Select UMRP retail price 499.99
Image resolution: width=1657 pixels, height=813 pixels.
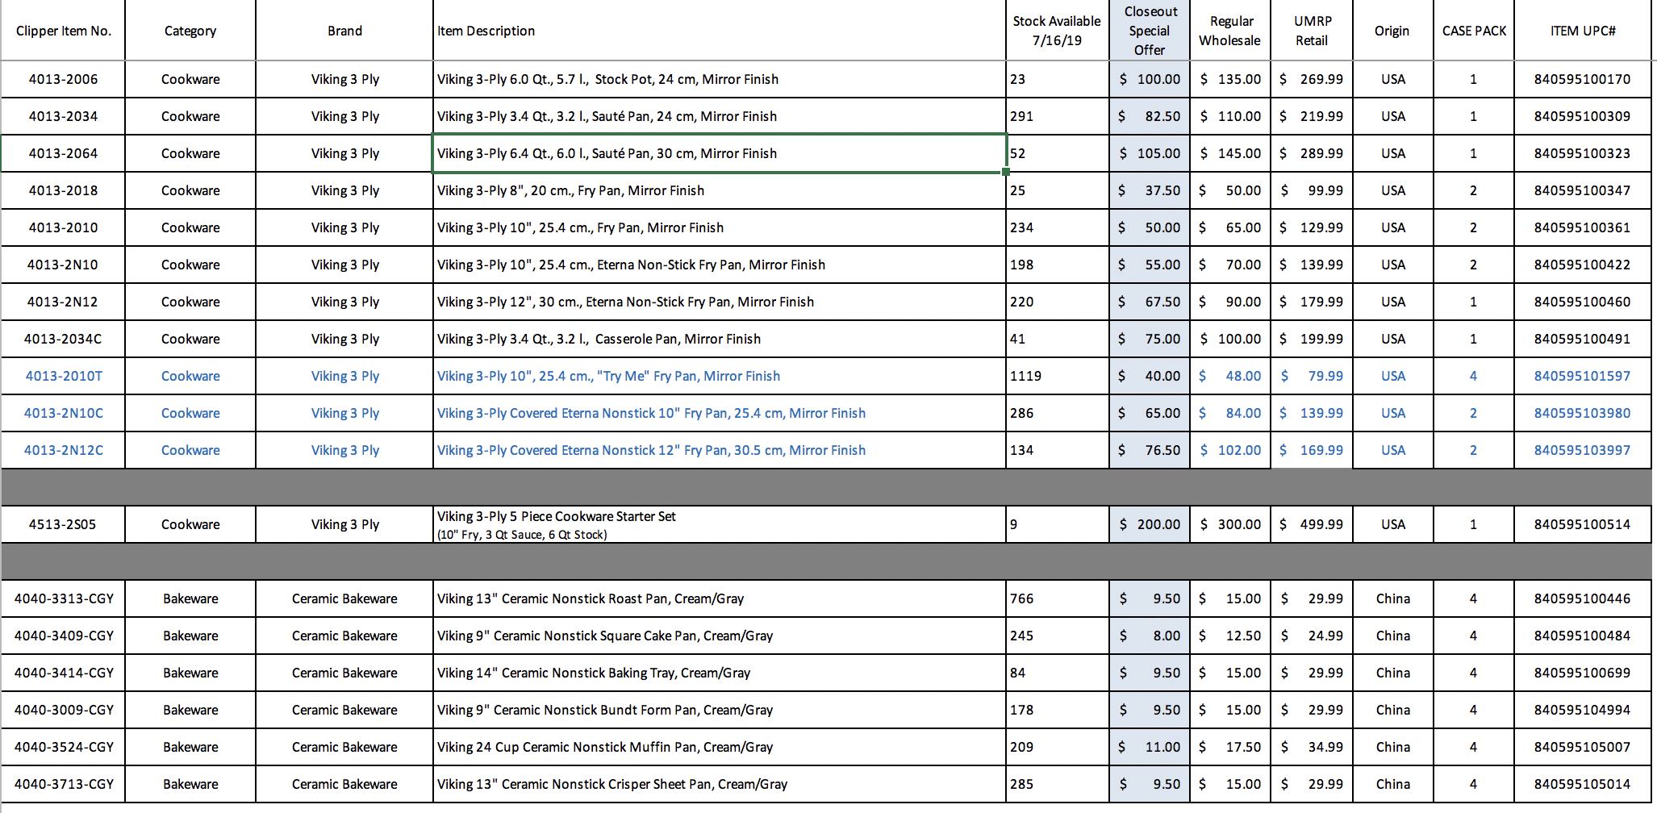[x=1312, y=524]
